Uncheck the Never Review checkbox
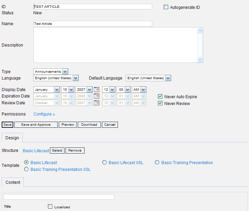 click(x=160, y=103)
